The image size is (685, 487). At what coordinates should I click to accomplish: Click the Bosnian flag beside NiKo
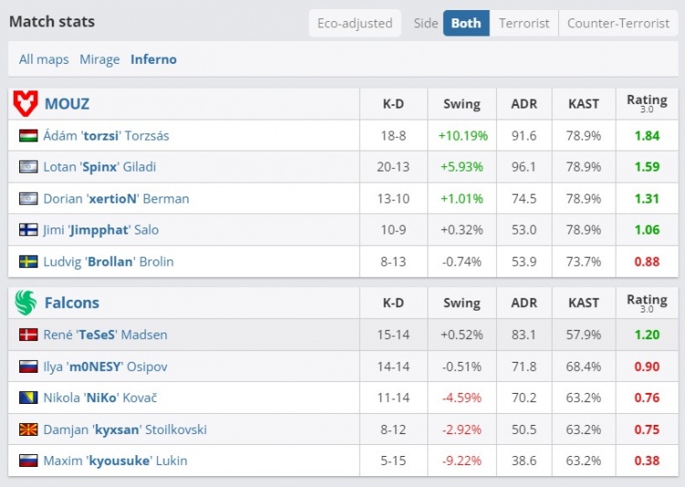click(x=28, y=397)
